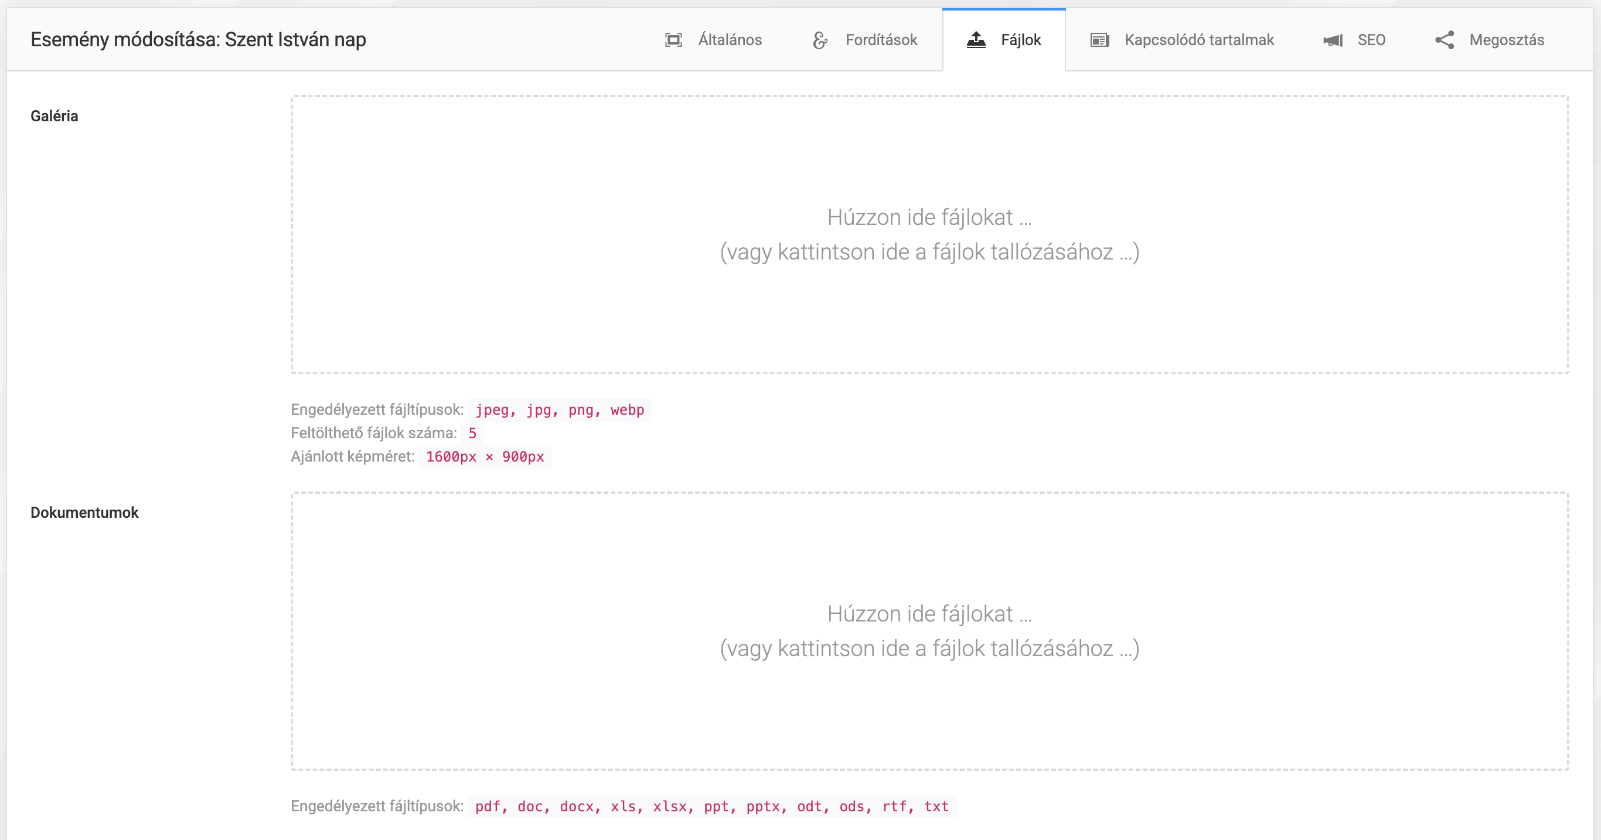This screenshot has height=840, width=1601.
Task: Go to Kapcsolódó tartalmak tab
Action: coord(1199,40)
